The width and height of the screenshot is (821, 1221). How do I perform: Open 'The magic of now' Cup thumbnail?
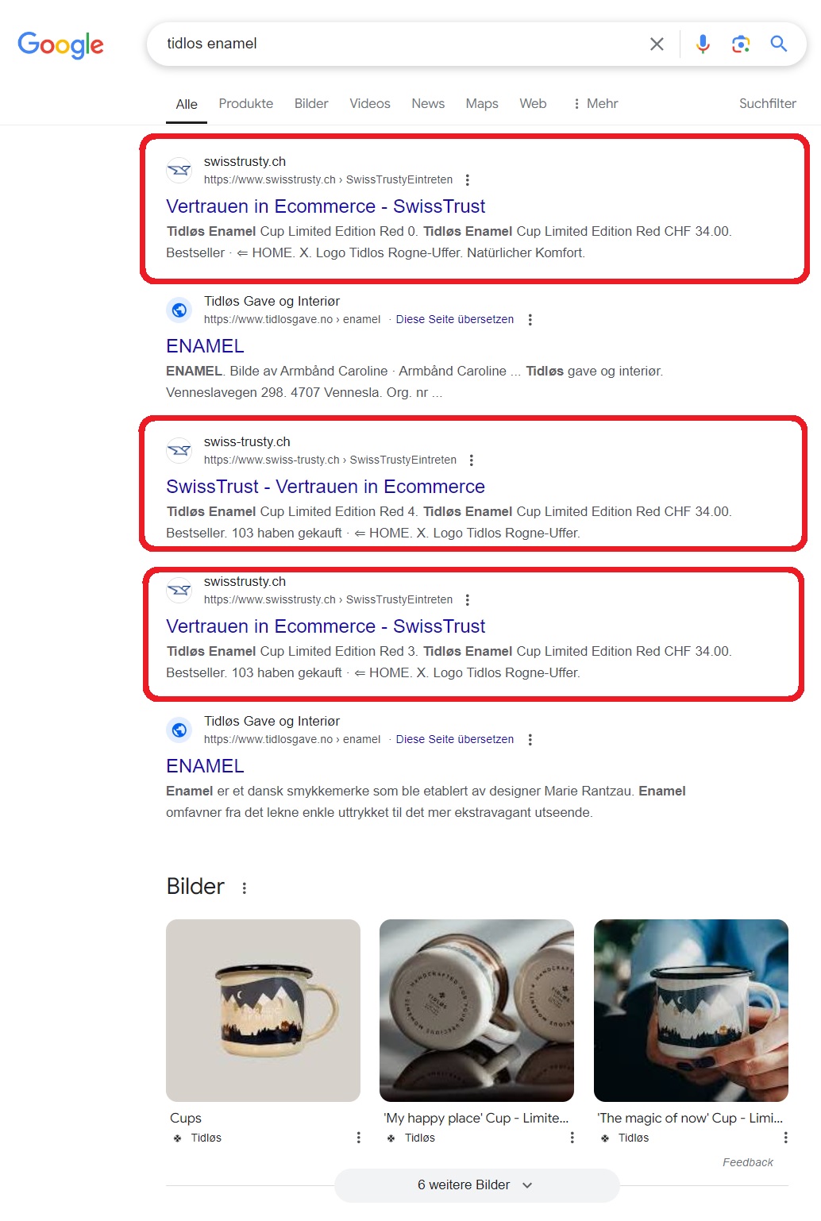click(691, 1011)
